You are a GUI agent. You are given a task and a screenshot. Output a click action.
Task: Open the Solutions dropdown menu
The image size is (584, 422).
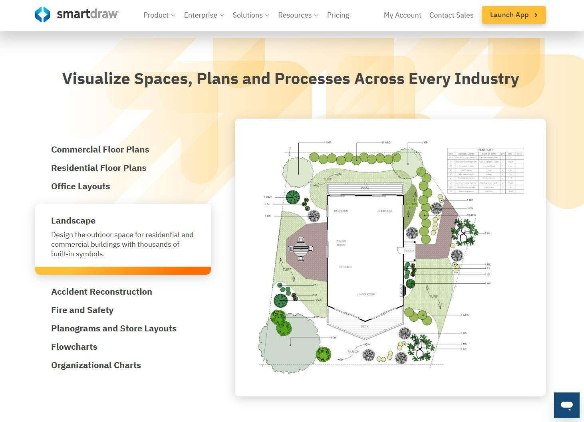(x=251, y=15)
